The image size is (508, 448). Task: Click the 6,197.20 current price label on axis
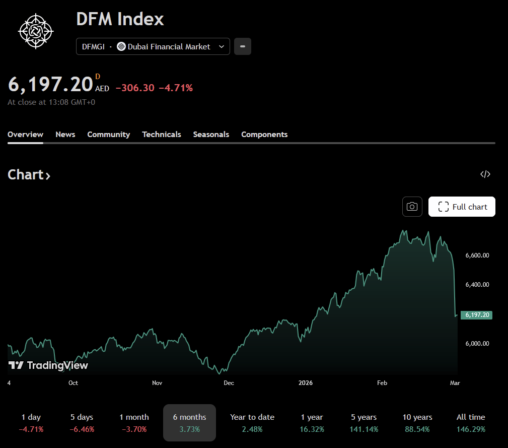tap(477, 315)
